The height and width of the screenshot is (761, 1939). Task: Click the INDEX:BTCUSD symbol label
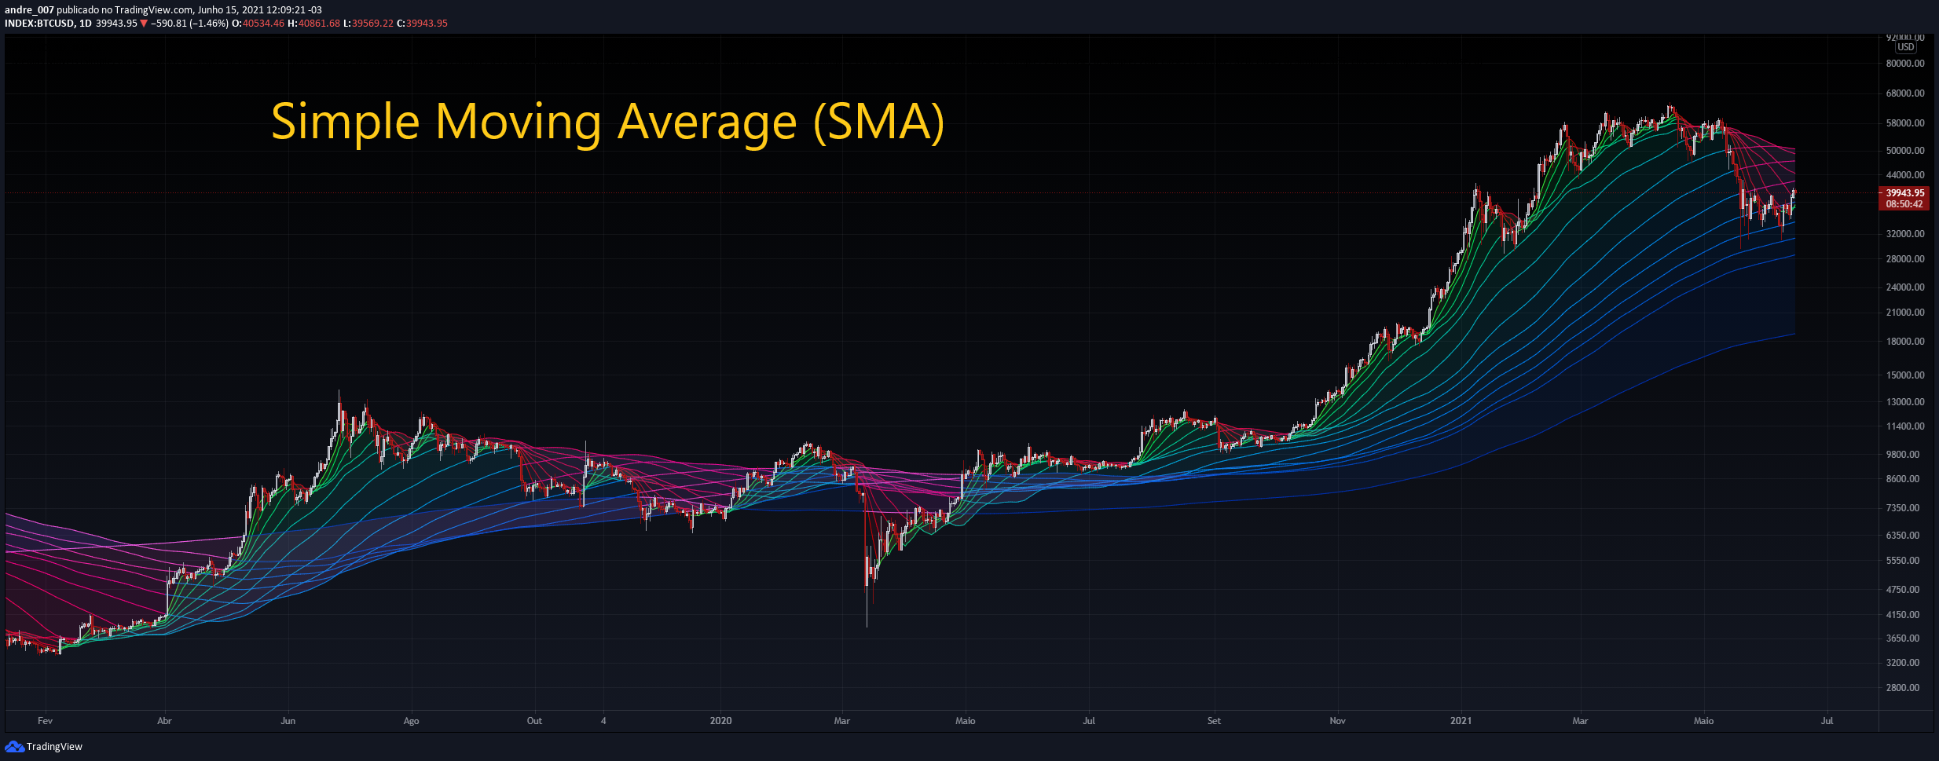tap(39, 24)
